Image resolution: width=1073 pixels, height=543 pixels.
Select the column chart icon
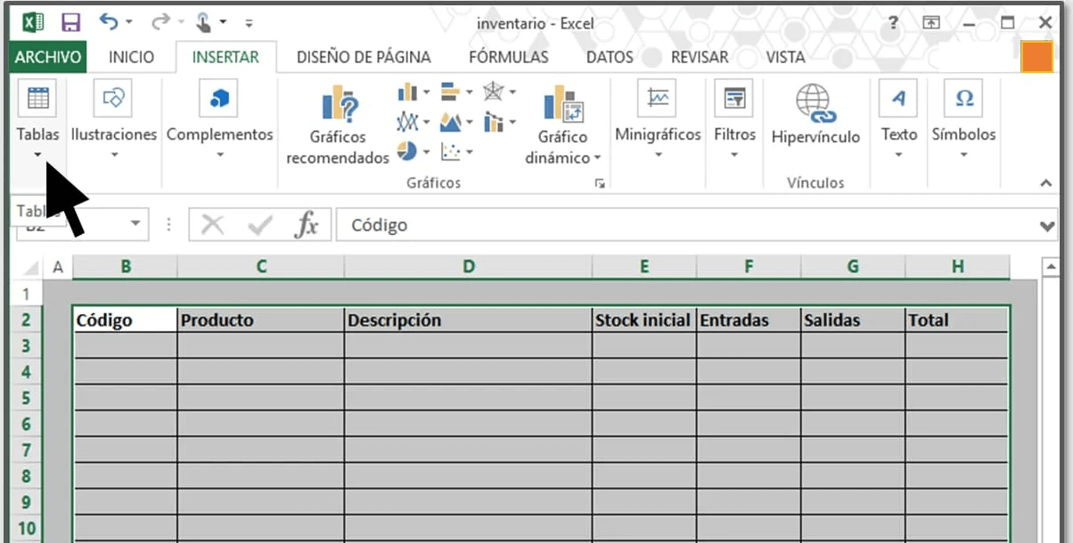click(407, 92)
